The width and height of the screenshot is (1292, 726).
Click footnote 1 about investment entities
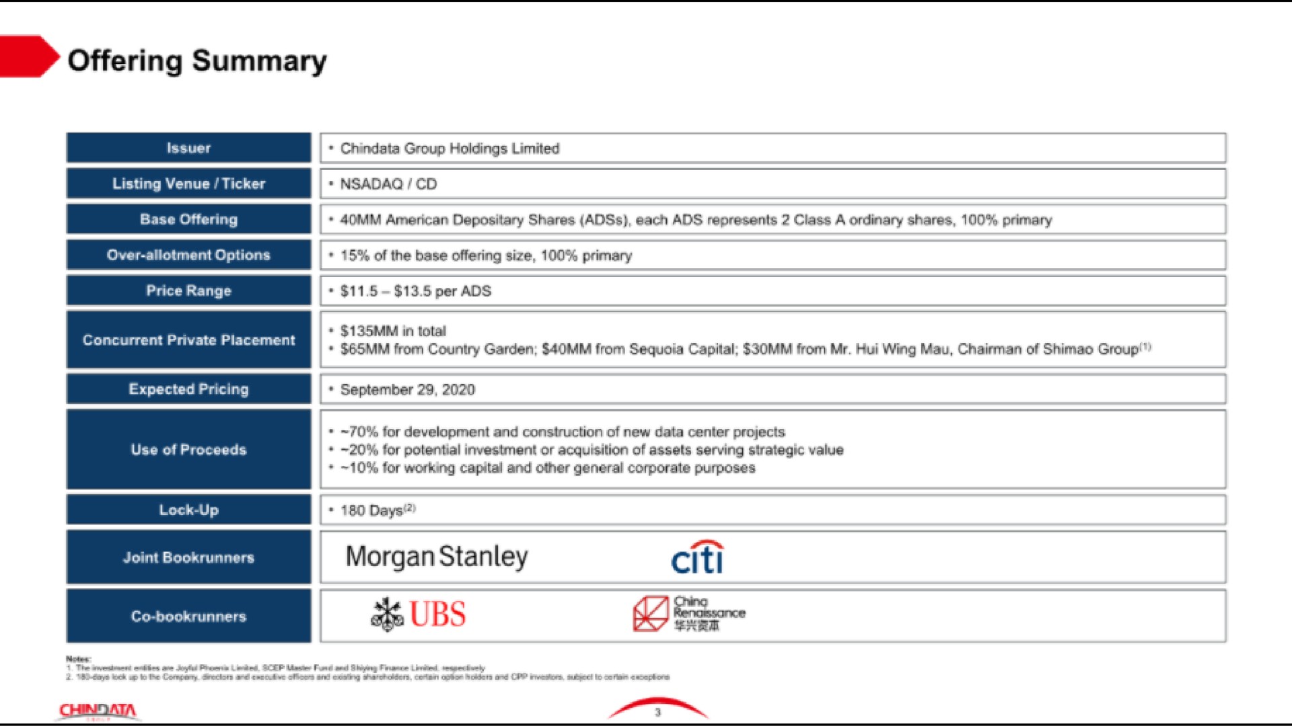coord(275,668)
